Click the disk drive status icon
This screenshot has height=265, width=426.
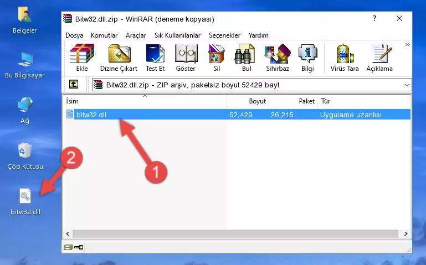click(68, 247)
